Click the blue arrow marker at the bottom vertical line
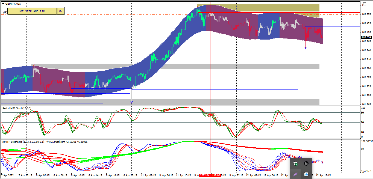Image resolution: width=373 pixels, height=179 pixels. pyautogui.click(x=132, y=102)
